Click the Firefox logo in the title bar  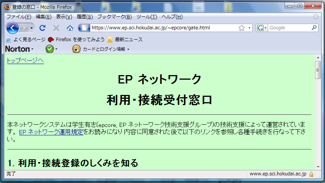pyautogui.click(x=7, y=7)
